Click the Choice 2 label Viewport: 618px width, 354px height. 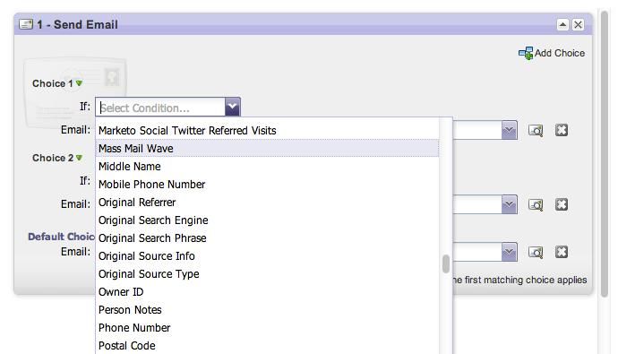pos(53,158)
